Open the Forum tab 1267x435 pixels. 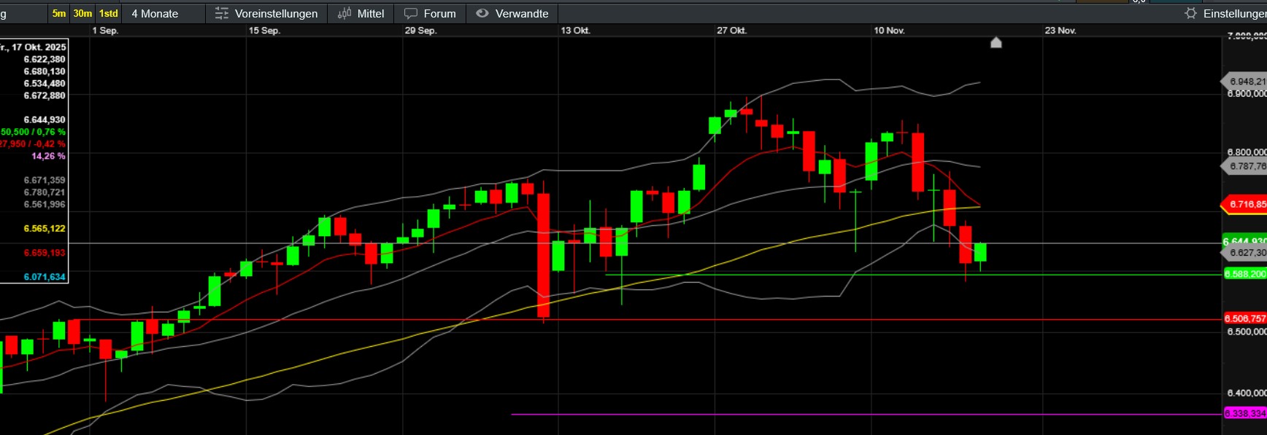(430, 13)
